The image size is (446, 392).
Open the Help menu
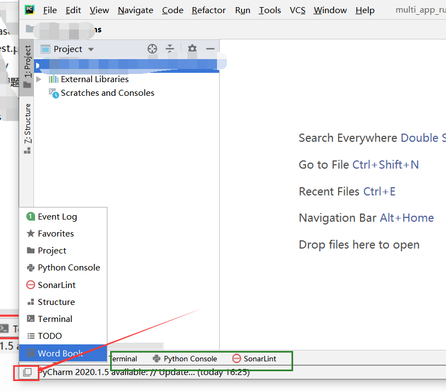[365, 10]
